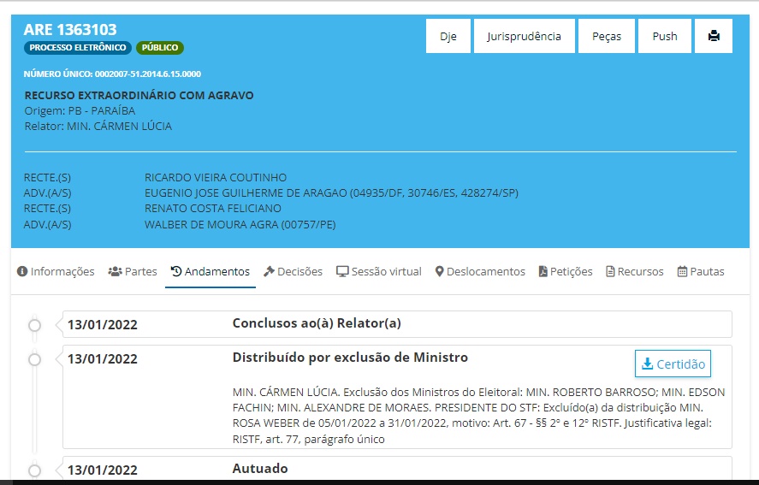Click timeline marker beside the Autuado entry
The width and height of the screenshot is (759, 485).
[34, 470]
